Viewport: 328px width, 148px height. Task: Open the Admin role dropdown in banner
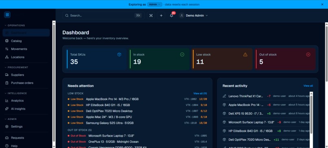(155, 4)
